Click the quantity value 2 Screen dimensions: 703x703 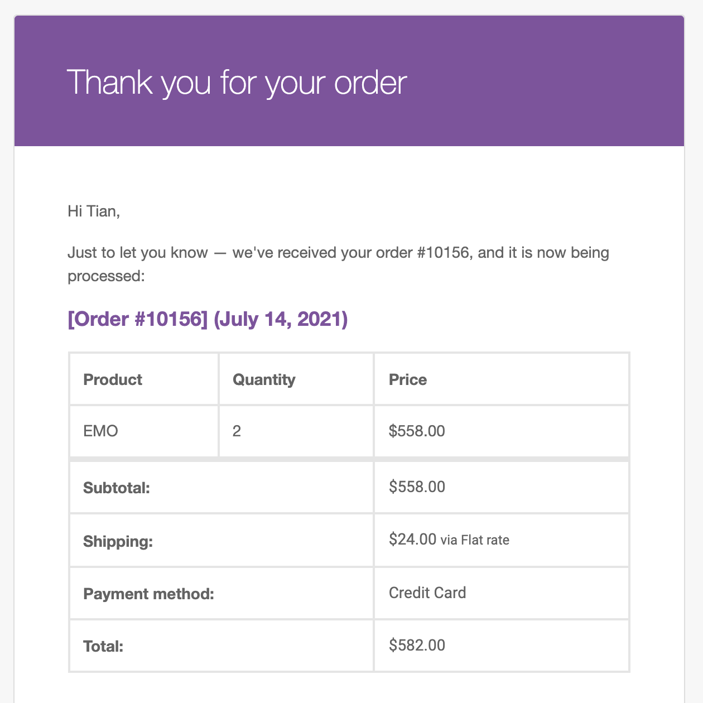tap(237, 431)
